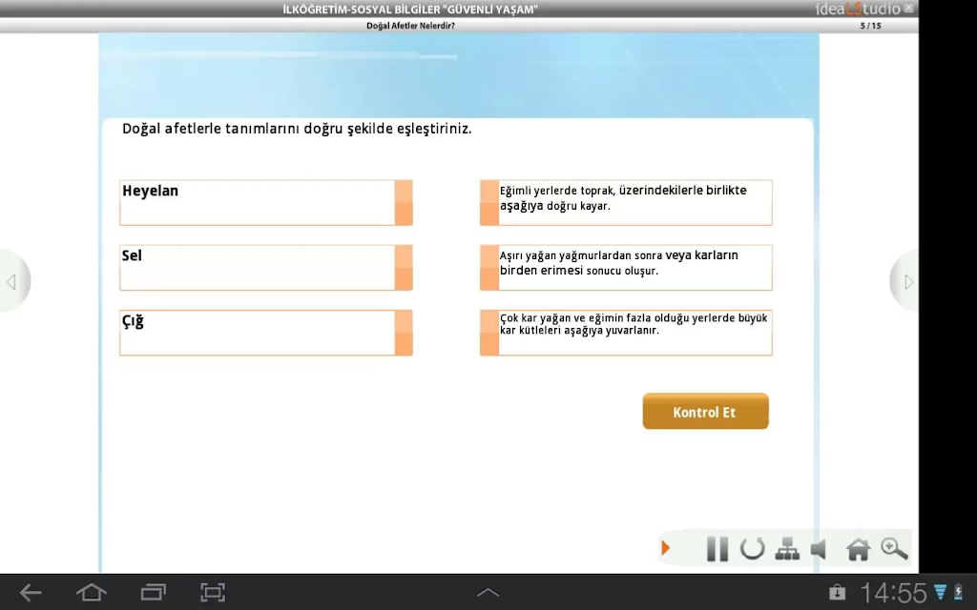Click the Kontrol Et button
Viewport: 977px width, 610px height.
coord(705,412)
